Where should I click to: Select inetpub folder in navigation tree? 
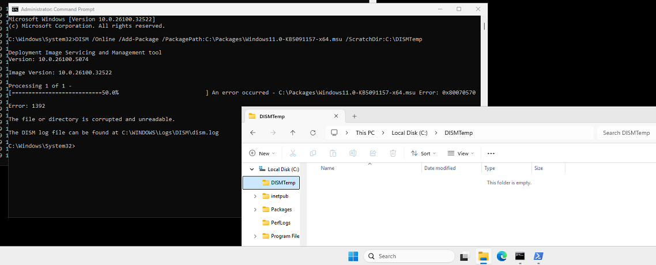280,196
